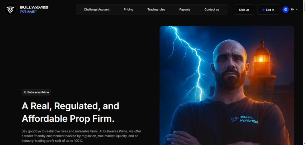The width and height of the screenshot is (306, 145).
Task: Click the Bullwaves shield logo icon
Action: 10,10
